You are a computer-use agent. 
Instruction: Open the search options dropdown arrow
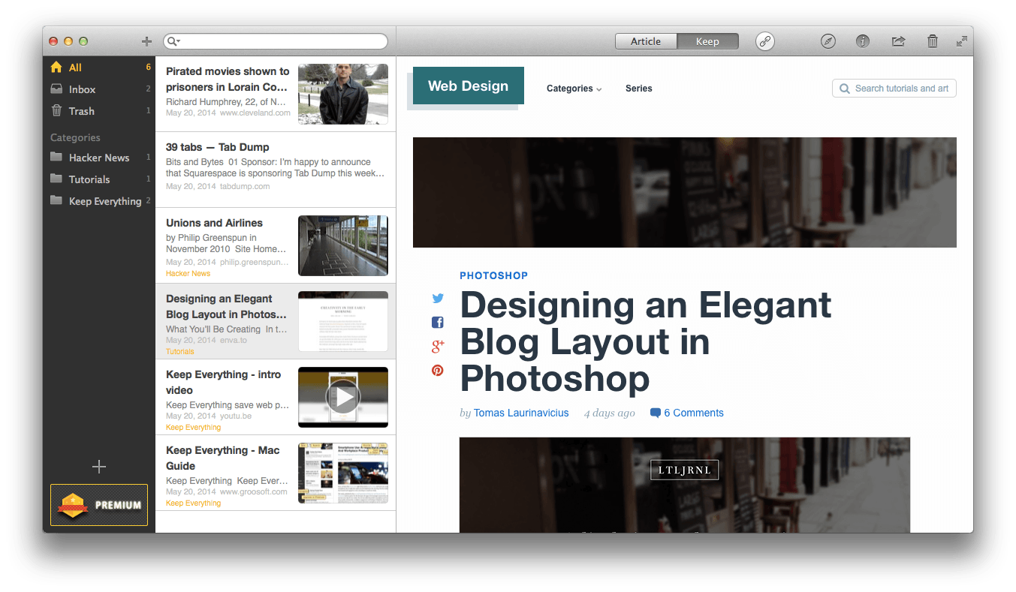coord(179,41)
